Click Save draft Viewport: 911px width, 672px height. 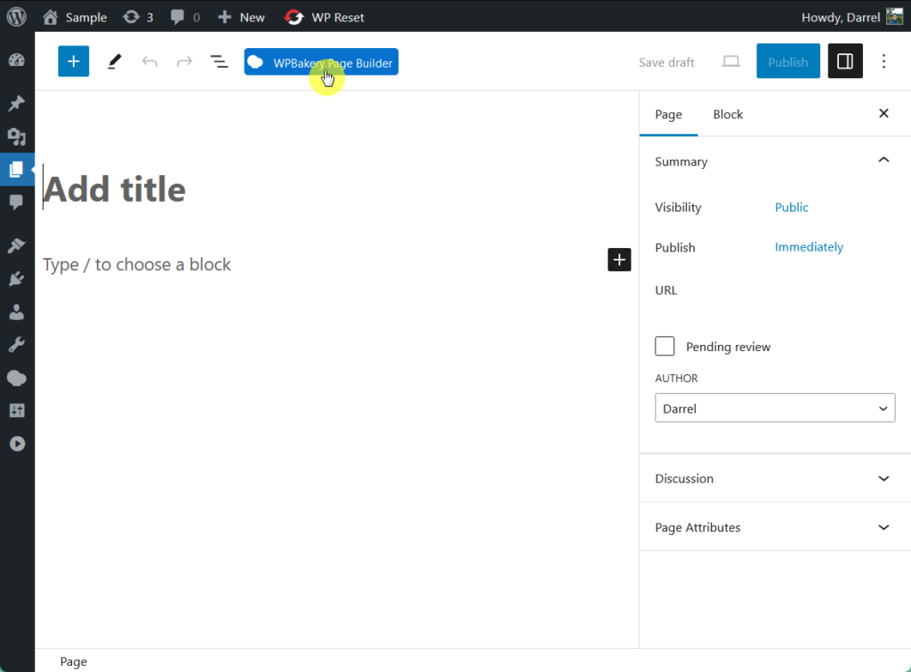(666, 62)
